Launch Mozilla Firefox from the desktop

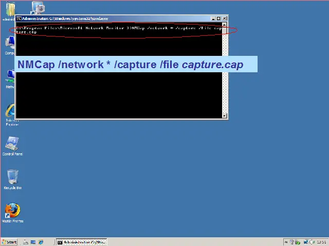(x=12, y=213)
